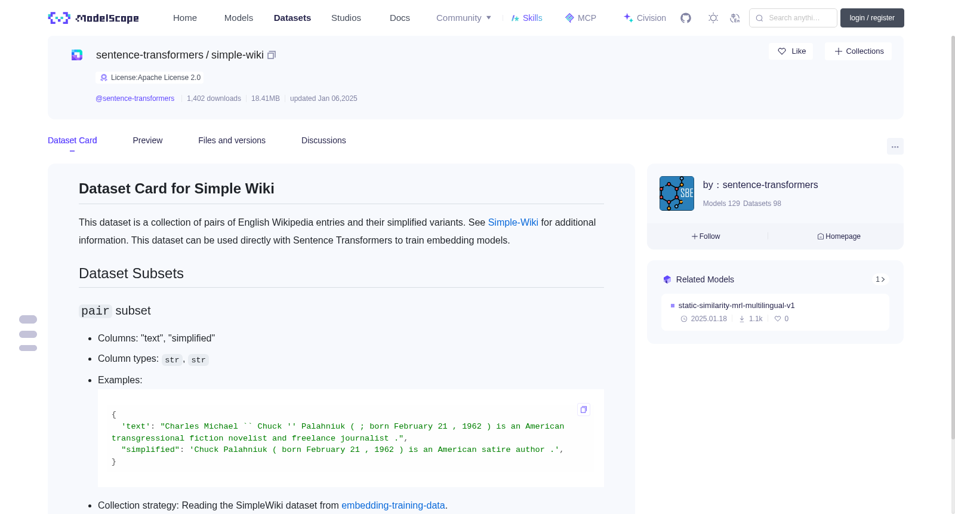Screen dimensions: 955x514
Task: Follow the sentence-transformers organization
Action: coord(706,236)
